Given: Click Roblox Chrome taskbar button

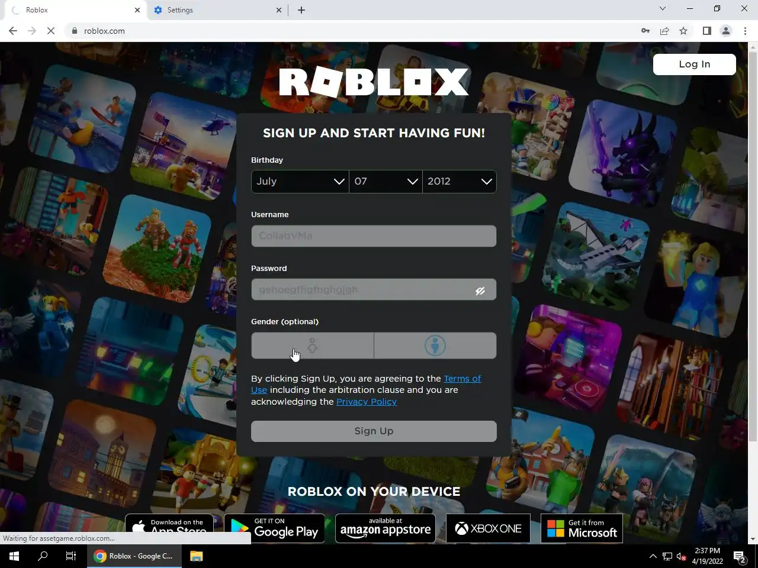Looking at the screenshot, I should [x=134, y=556].
